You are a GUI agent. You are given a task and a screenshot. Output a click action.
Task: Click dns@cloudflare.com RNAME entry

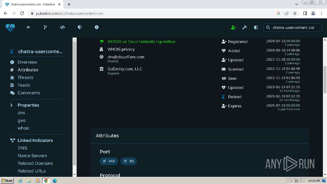click(126, 57)
